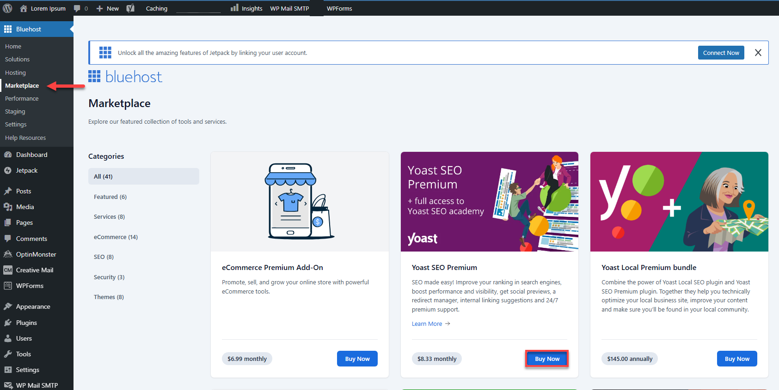779x390 pixels.
Task: Click the $6.99 monthly price tag
Action: [x=247, y=359]
